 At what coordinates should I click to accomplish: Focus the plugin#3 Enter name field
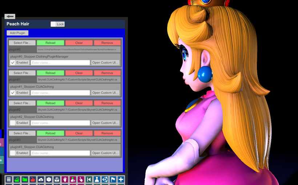[60, 153]
